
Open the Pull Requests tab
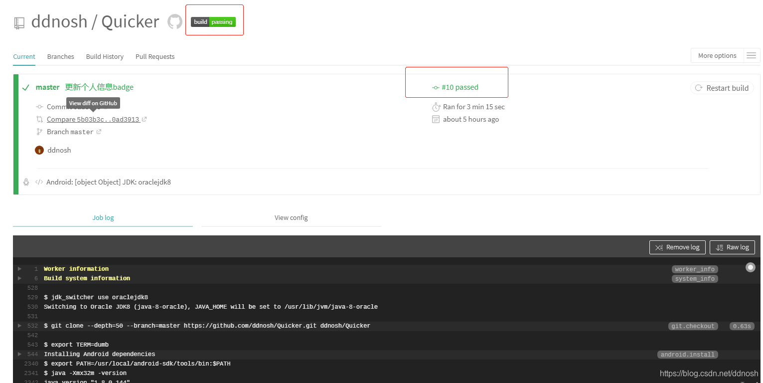click(x=155, y=56)
